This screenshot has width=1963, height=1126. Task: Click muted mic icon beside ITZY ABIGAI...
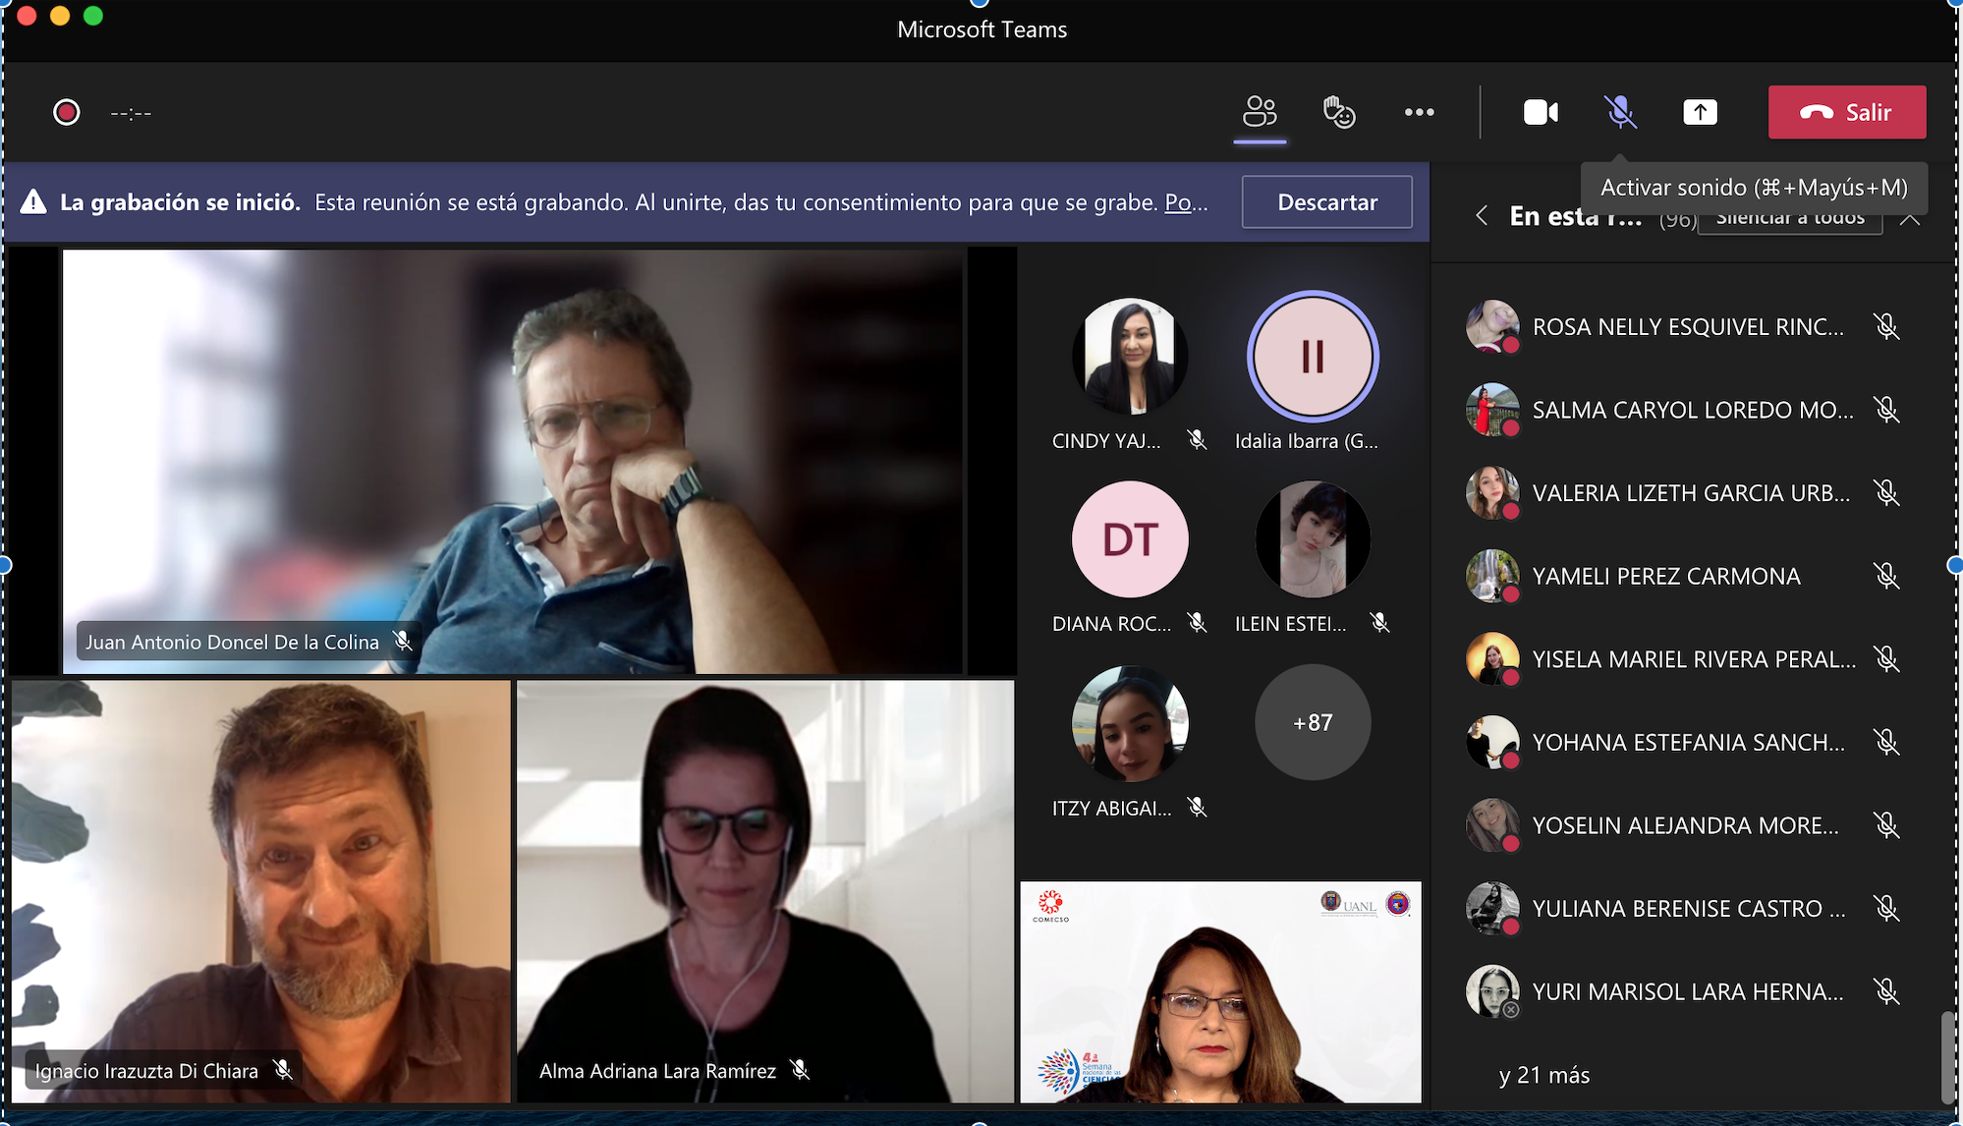click(1197, 808)
